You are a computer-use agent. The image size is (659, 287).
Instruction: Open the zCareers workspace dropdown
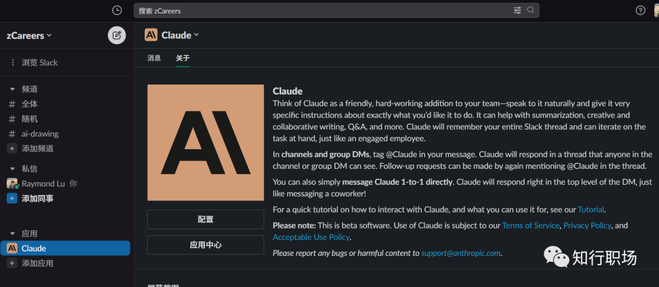pyautogui.click(x=29, y=36)
